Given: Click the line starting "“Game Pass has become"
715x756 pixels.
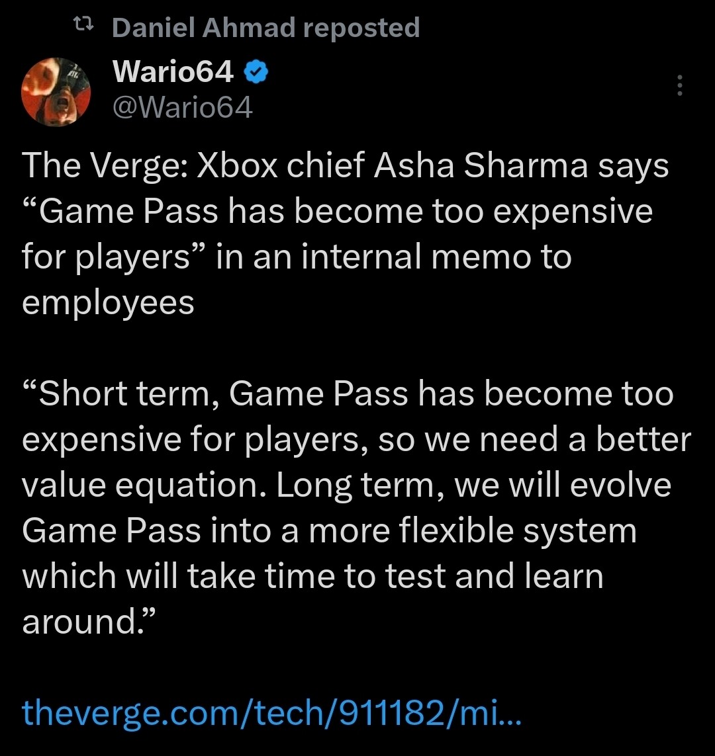Looking at the screenshot, I should tap(338, 212).
